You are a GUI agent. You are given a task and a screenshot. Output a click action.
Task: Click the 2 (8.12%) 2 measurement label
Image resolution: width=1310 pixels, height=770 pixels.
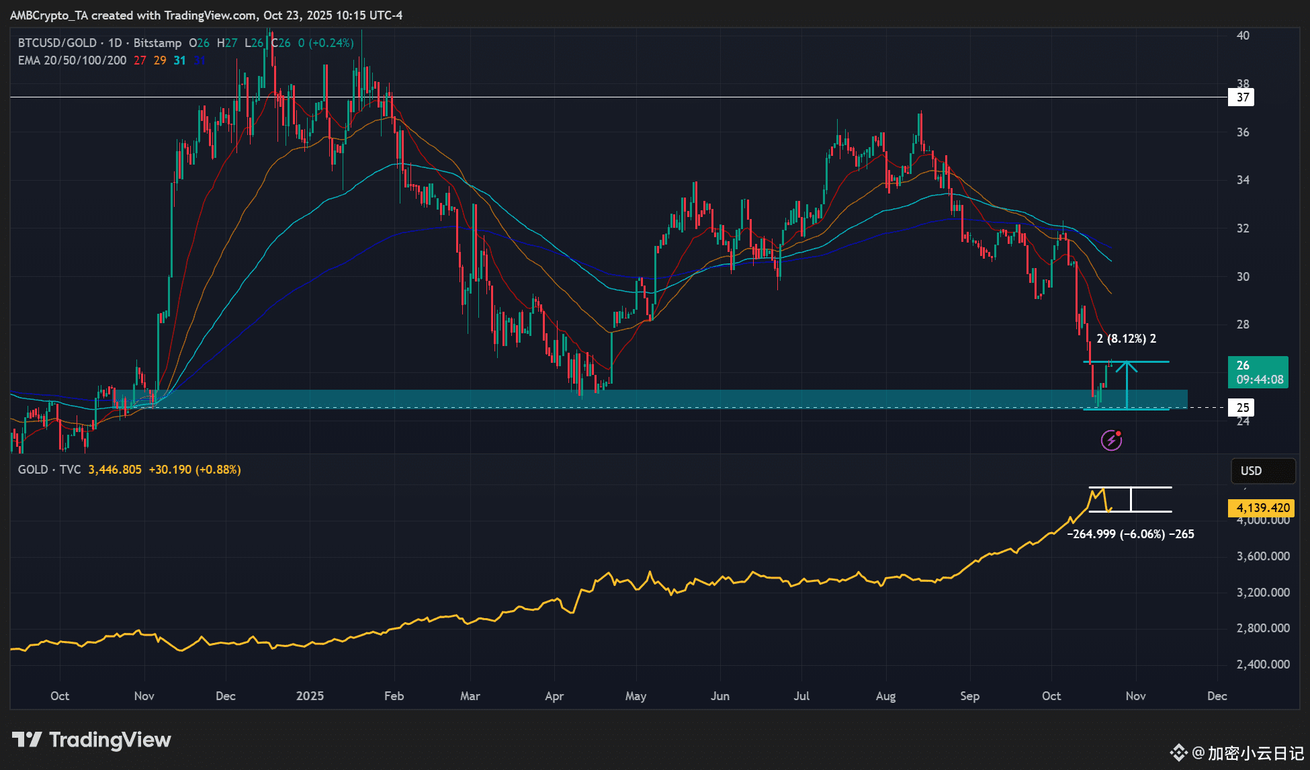click(x=1126, y=339)
